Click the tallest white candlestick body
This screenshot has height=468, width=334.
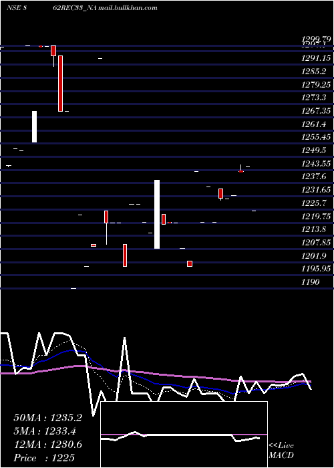click(157, 214)
